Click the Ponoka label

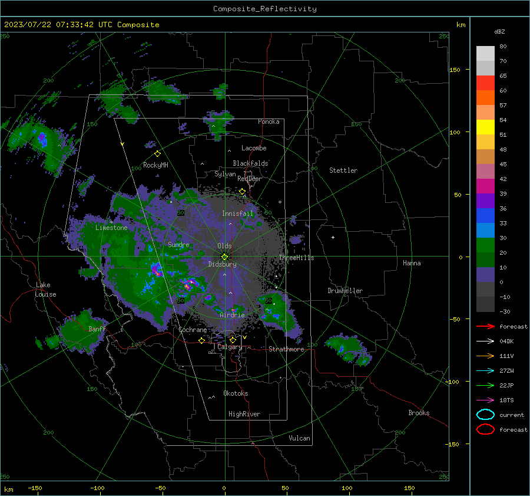coord(269,121)
